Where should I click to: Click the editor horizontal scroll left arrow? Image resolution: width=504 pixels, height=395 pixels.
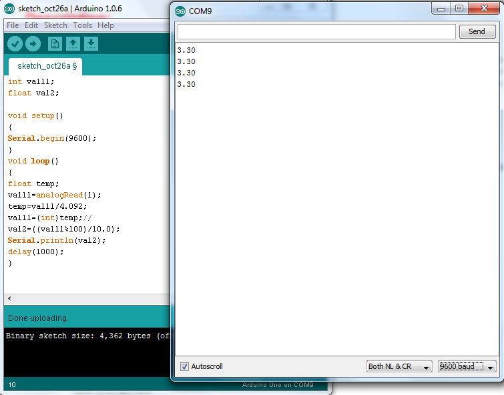[x=9, y=298]
